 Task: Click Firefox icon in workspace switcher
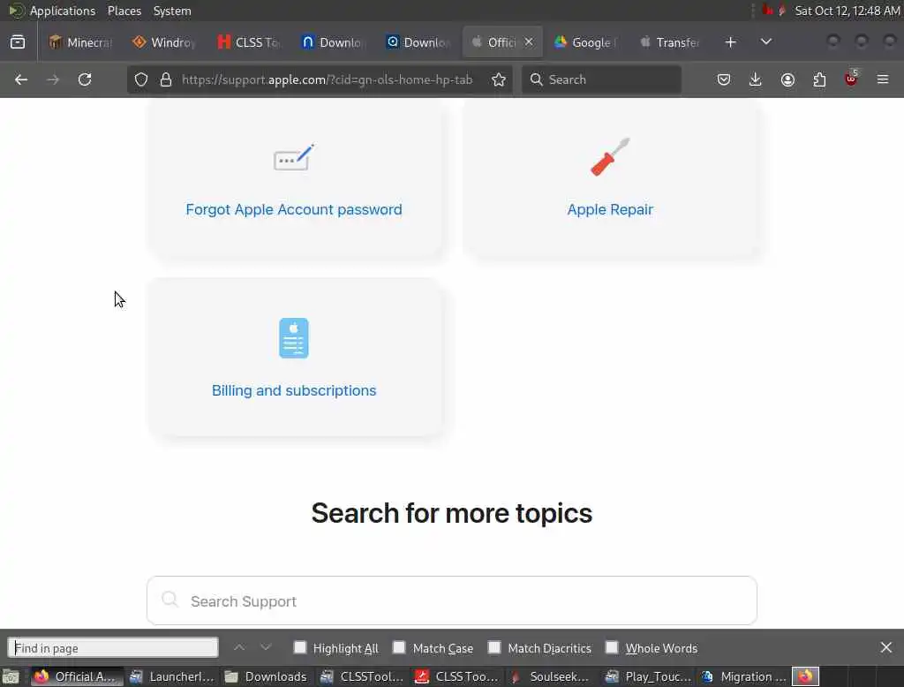click(805, 676)
